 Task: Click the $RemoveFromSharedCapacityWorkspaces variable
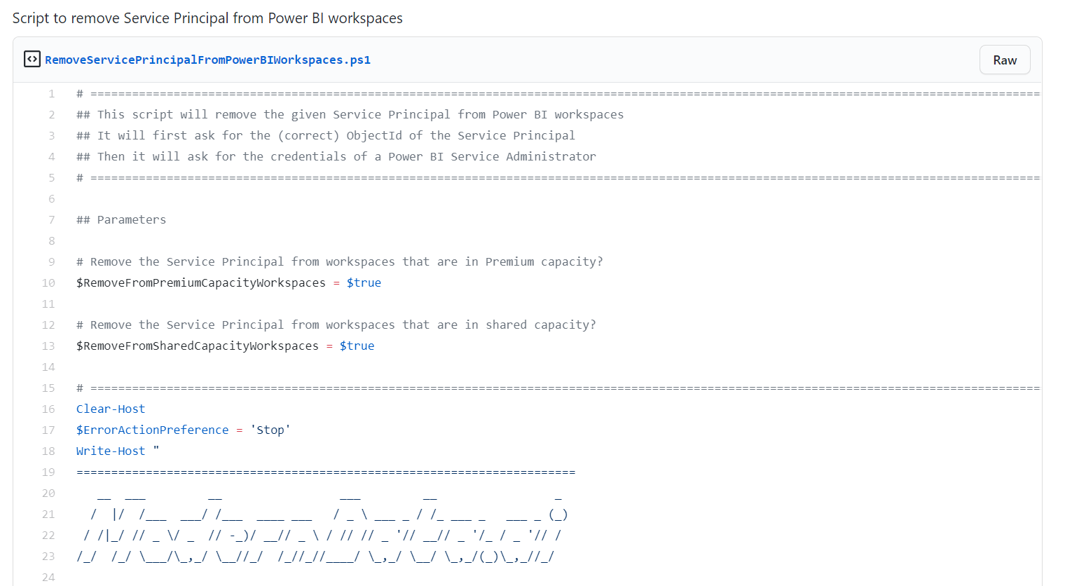click(198, 346)
